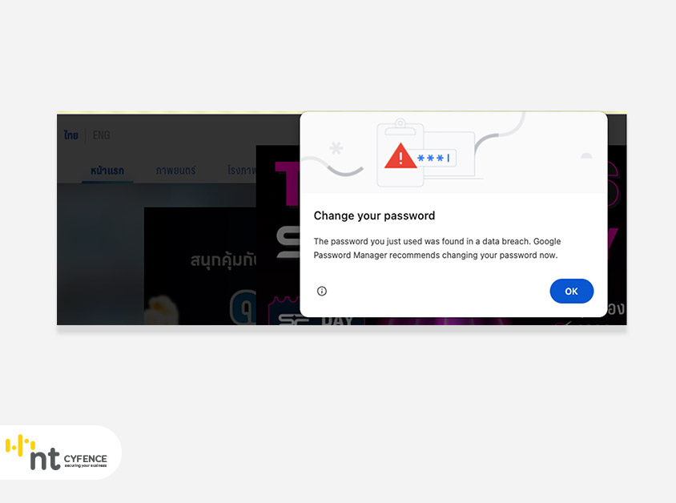This screenshot has height=503, width=676.
Task: Open the info icon in password dialog
Action: click(x=322, y=291)
